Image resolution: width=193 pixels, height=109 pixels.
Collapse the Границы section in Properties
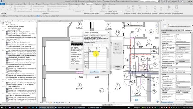pyautogui.click(x=190, y=74)
